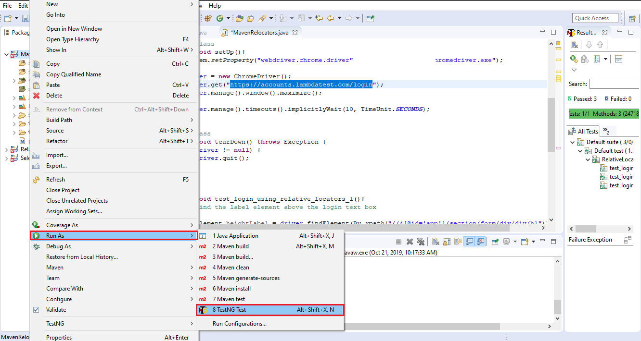This screenshot has width=641, height=341.
Task: Collapse the Default suite tree node
Action: click(573, 142)
